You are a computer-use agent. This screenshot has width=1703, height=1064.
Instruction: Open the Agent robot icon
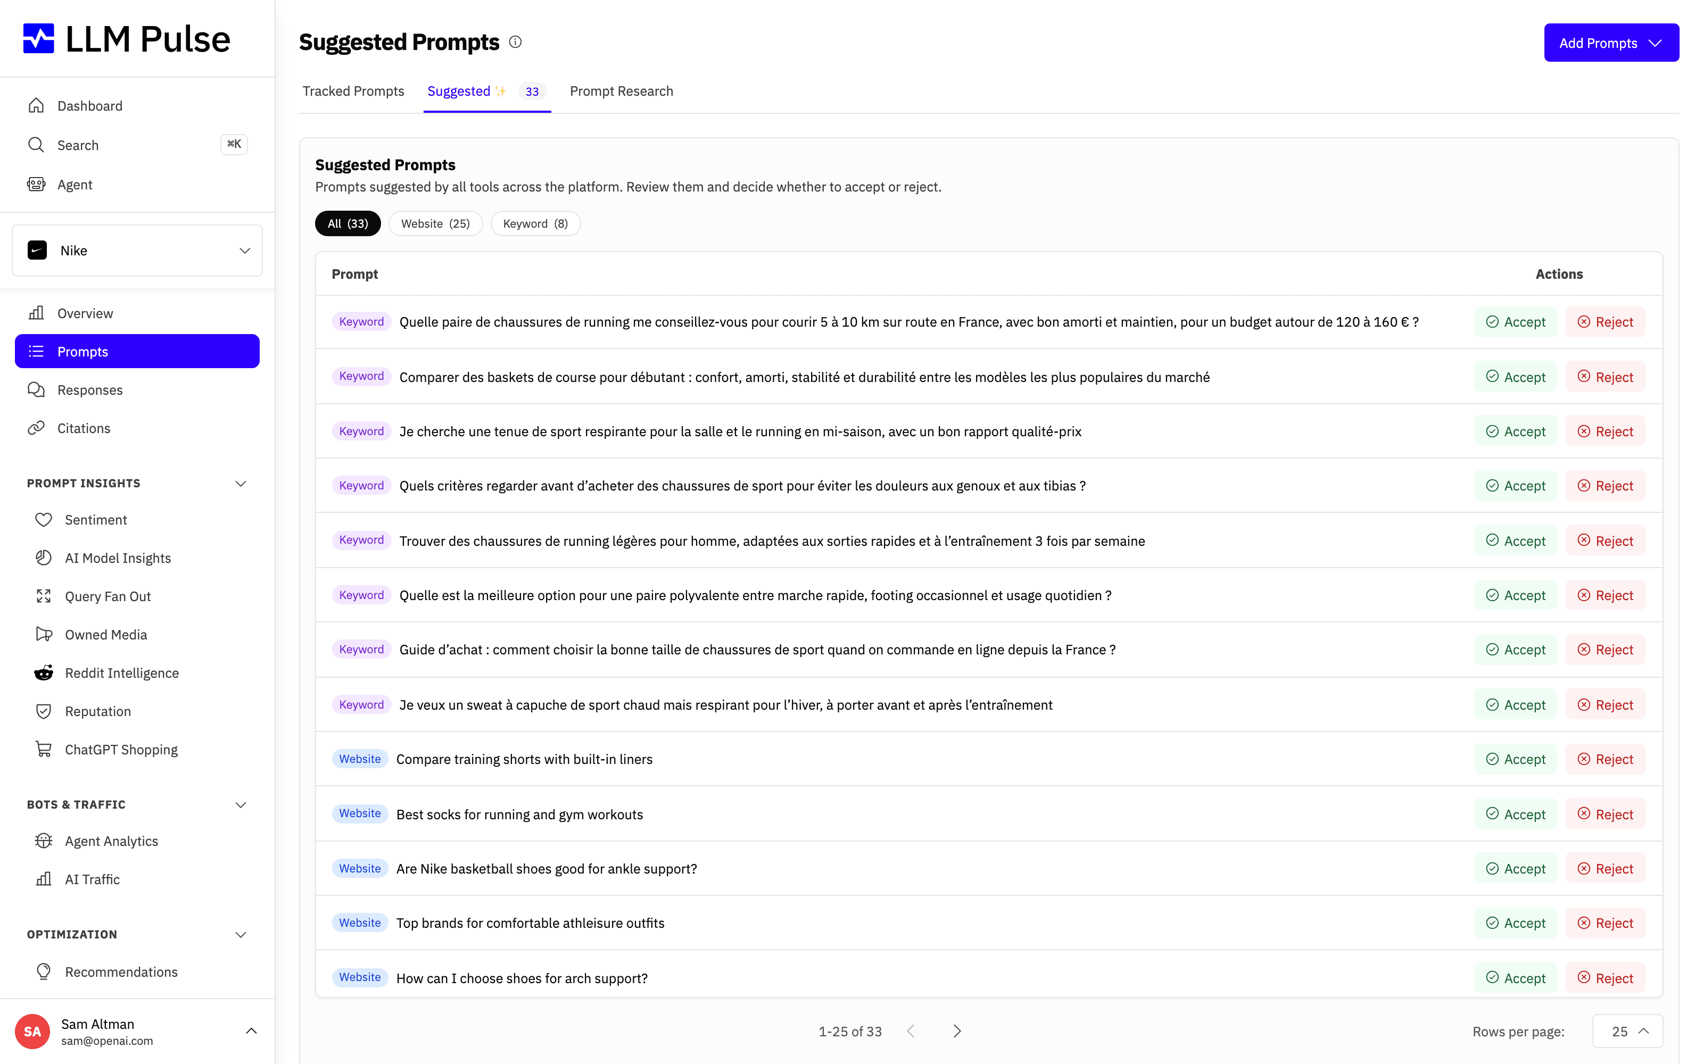click(36, 185)
